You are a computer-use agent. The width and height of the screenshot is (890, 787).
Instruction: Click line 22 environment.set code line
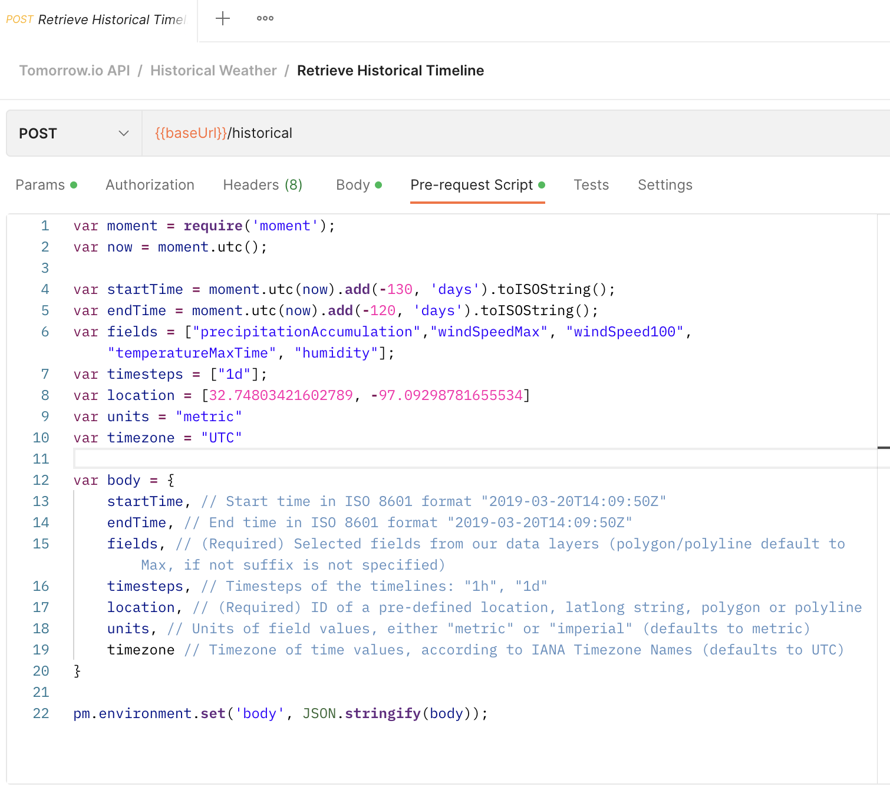[x=279, y=713]
